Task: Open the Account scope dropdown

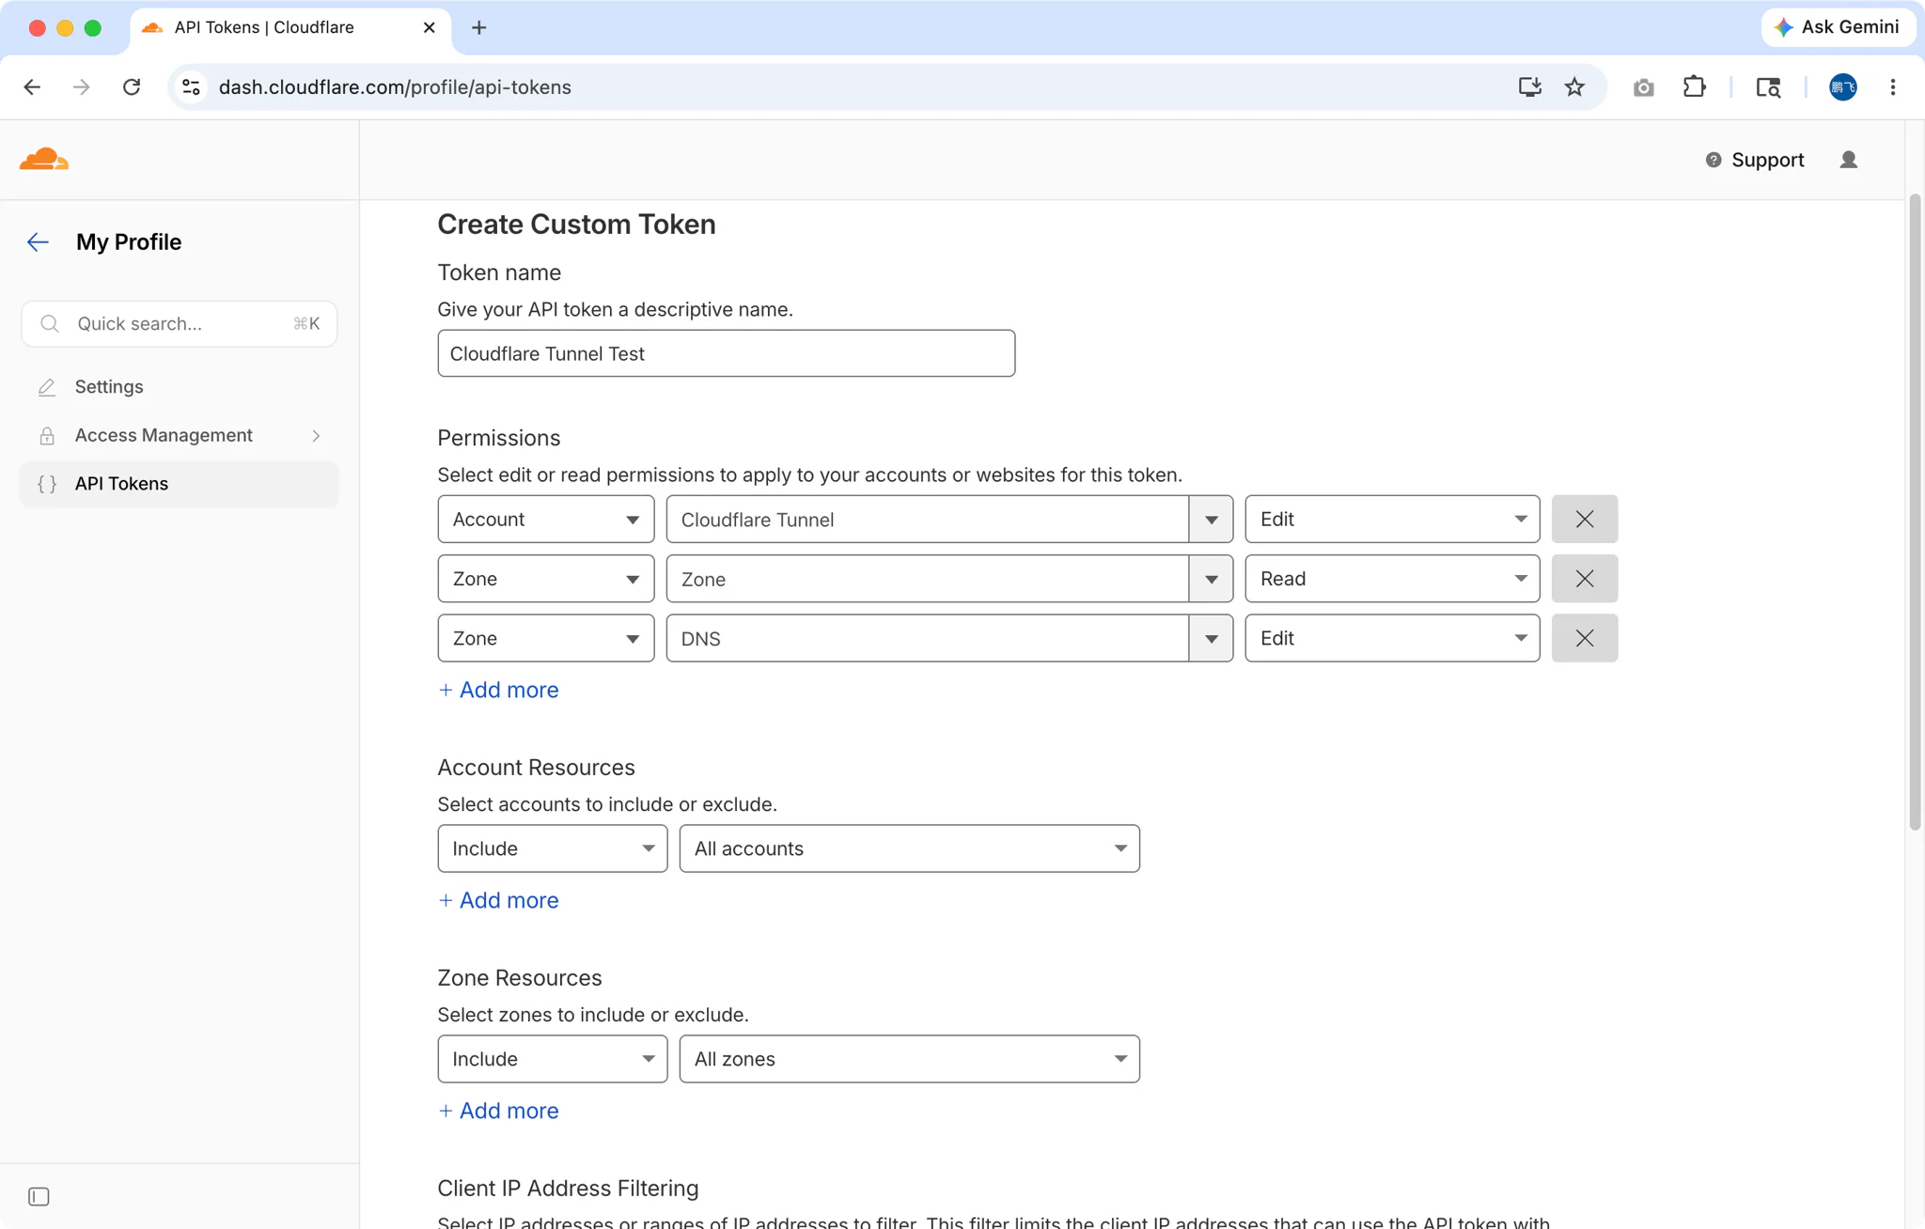Action: tap(546, 520)
